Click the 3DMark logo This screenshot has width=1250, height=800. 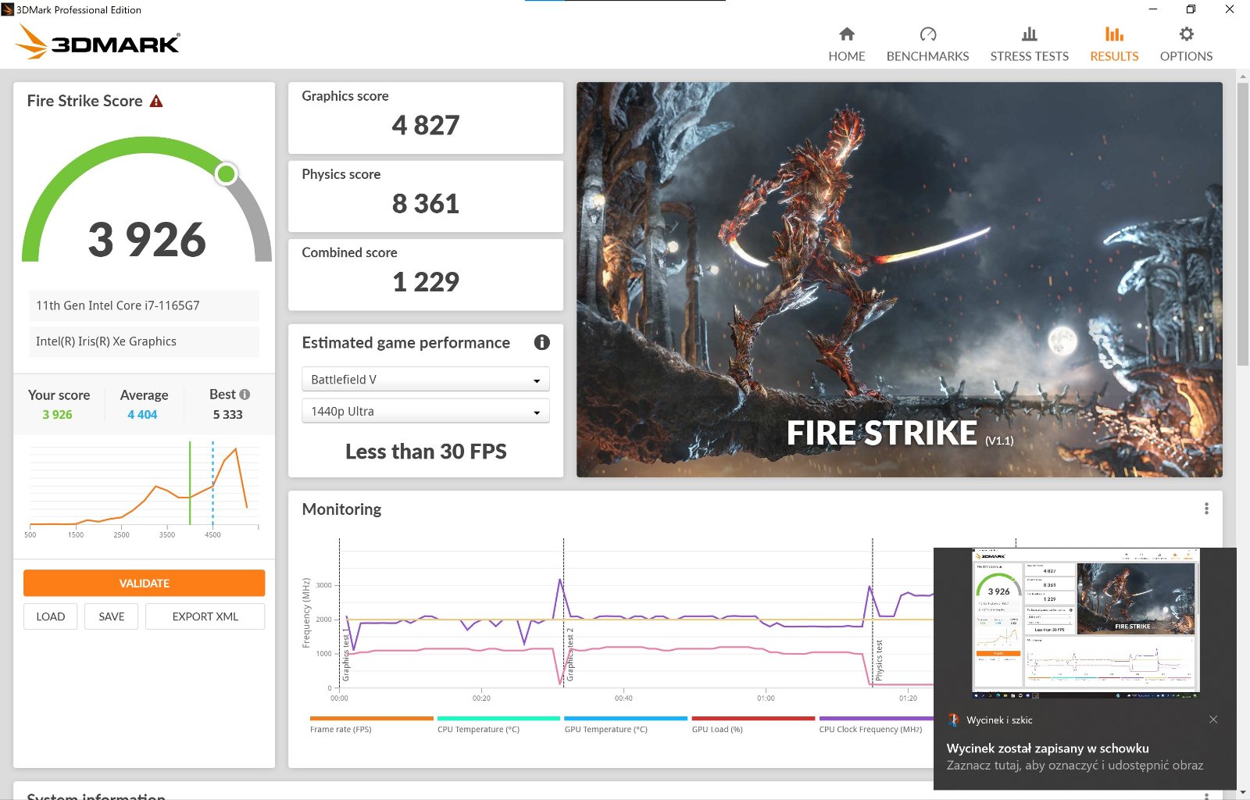(x=98, y=42)
